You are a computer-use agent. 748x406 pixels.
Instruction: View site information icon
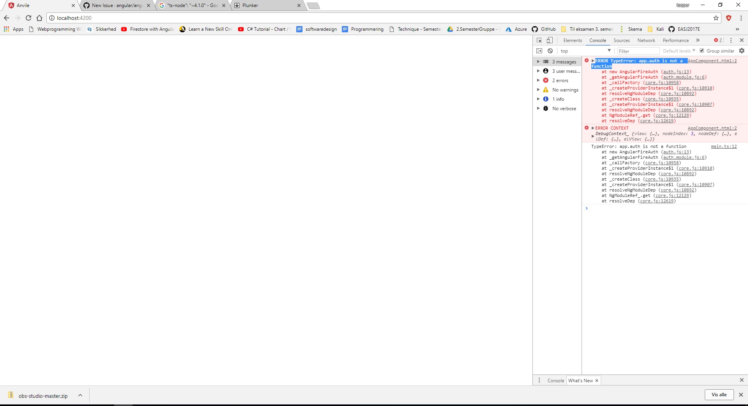click(x=52, y=18)
